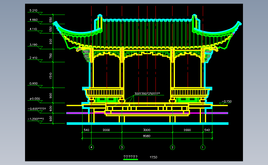Click the -0.150 elevation label
The image size is (268, 165).
tap(227, 102)
